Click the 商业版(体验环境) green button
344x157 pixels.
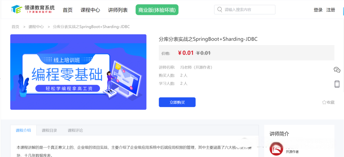pyautogui.click(x=157, y=10)
